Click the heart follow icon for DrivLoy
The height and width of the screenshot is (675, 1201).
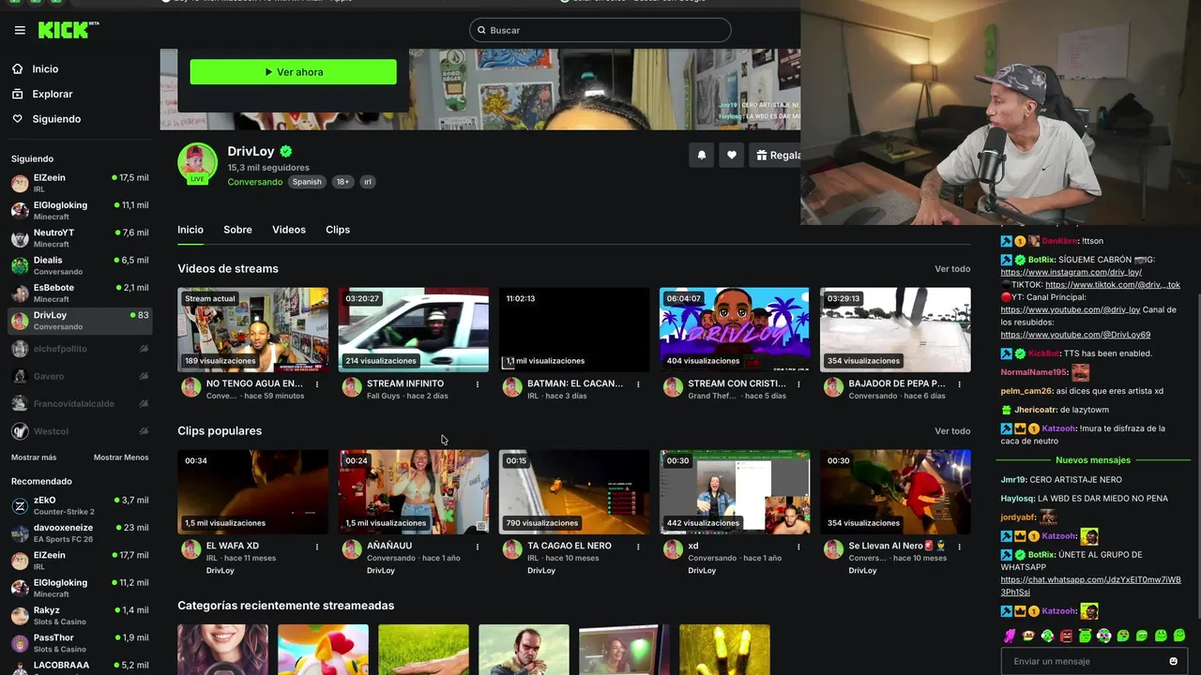[732, 156]
